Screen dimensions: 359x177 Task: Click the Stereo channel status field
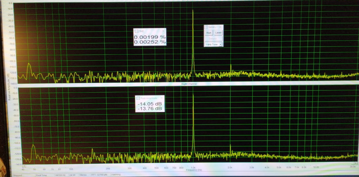[x=83, y=175]
